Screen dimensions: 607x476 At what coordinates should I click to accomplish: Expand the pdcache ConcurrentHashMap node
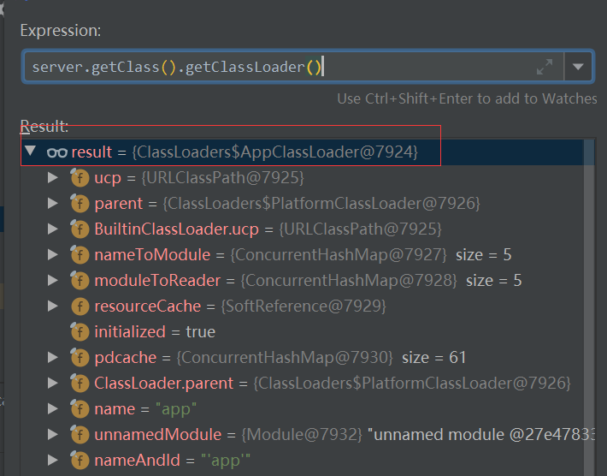53,358
